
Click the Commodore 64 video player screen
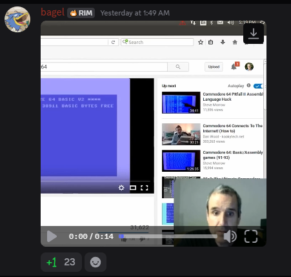coord(97,136)
